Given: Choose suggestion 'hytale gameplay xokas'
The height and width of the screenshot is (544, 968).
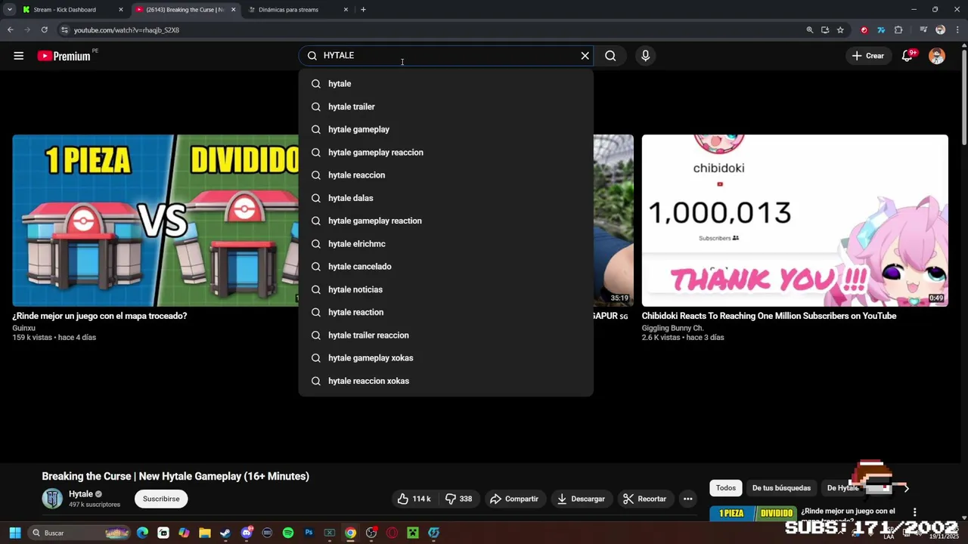Looking at the screenshot, I should tap(445, 358).
